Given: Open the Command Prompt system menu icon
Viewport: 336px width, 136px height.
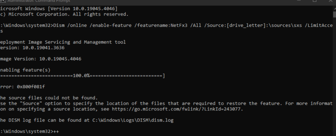Looking at the screenshot, I should 2,1.
